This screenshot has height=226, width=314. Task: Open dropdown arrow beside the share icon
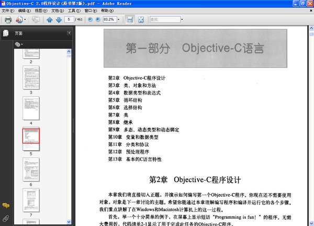click(25, 19)
